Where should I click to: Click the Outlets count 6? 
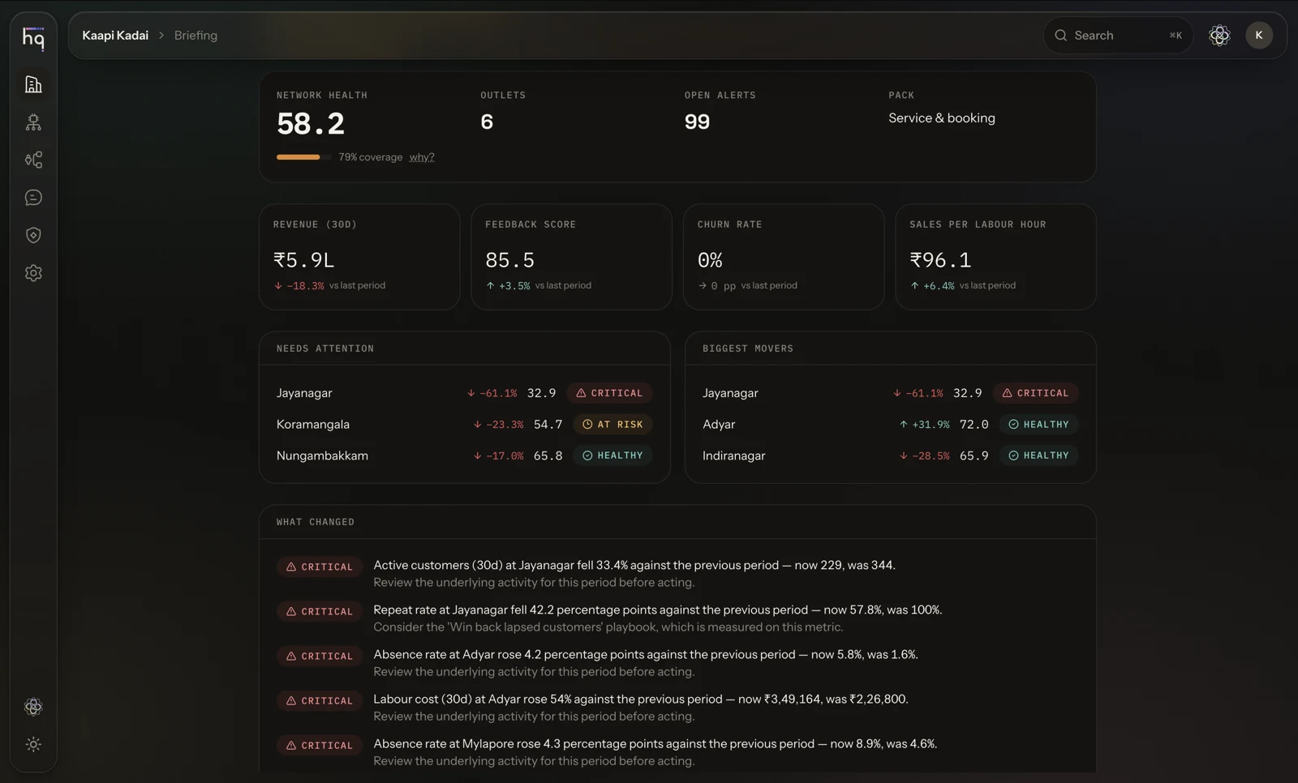pos(487,122)
